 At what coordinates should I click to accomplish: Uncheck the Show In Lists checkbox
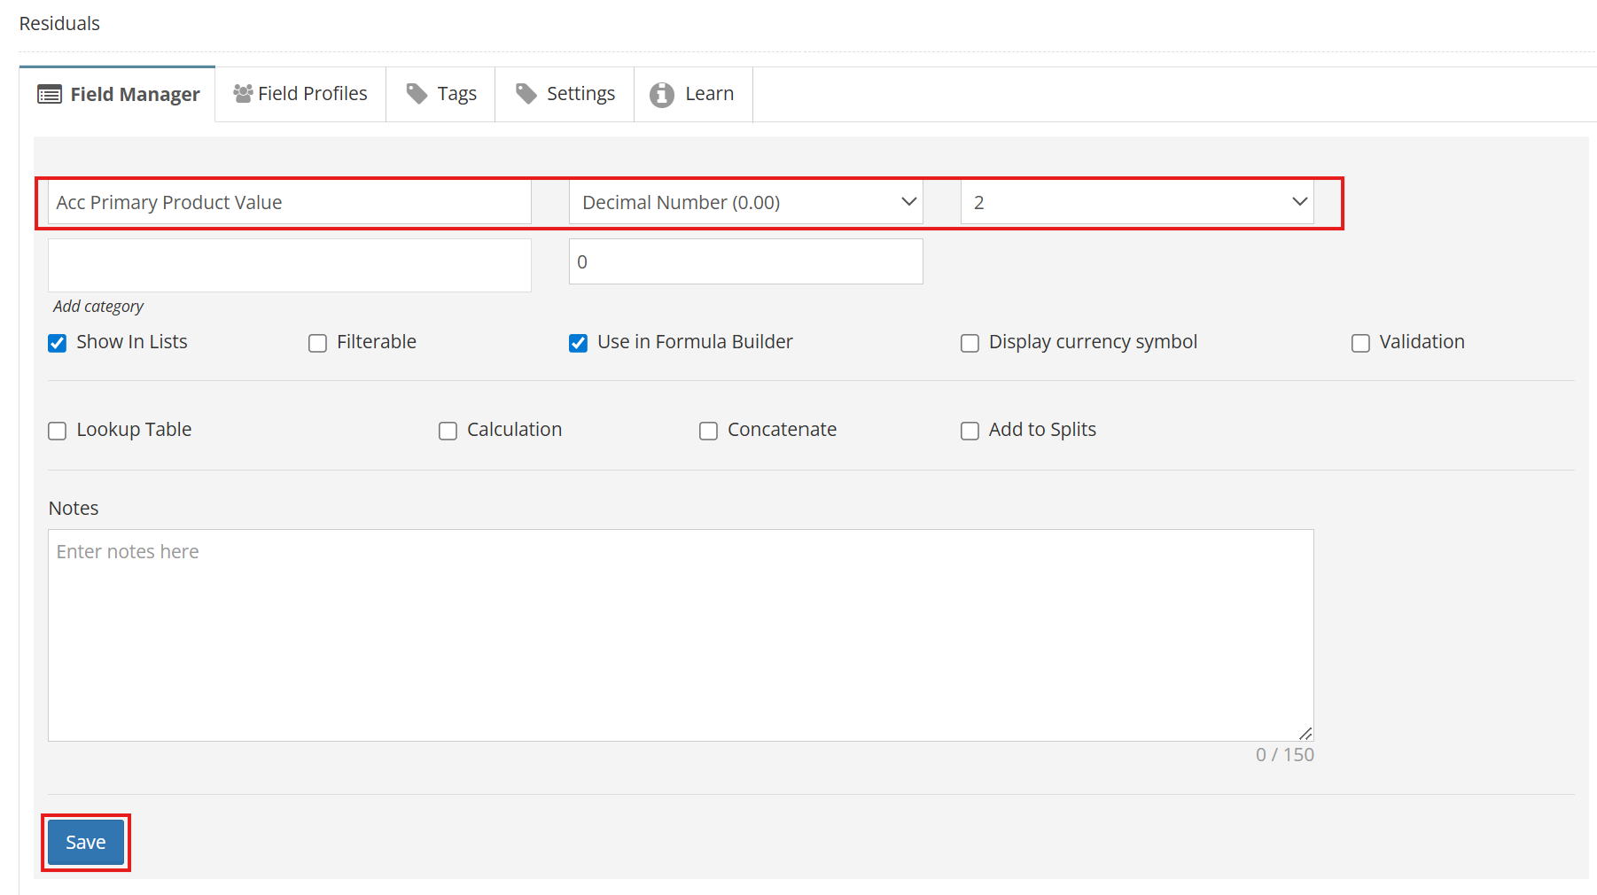click(x=58, y=343)
